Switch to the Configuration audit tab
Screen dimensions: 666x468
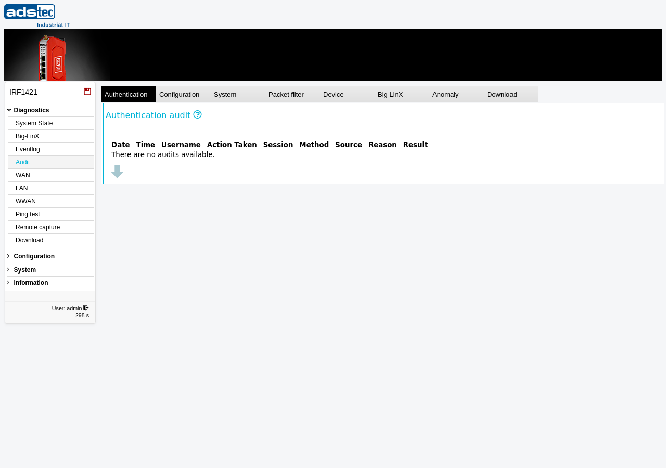(x=183, y=94)
